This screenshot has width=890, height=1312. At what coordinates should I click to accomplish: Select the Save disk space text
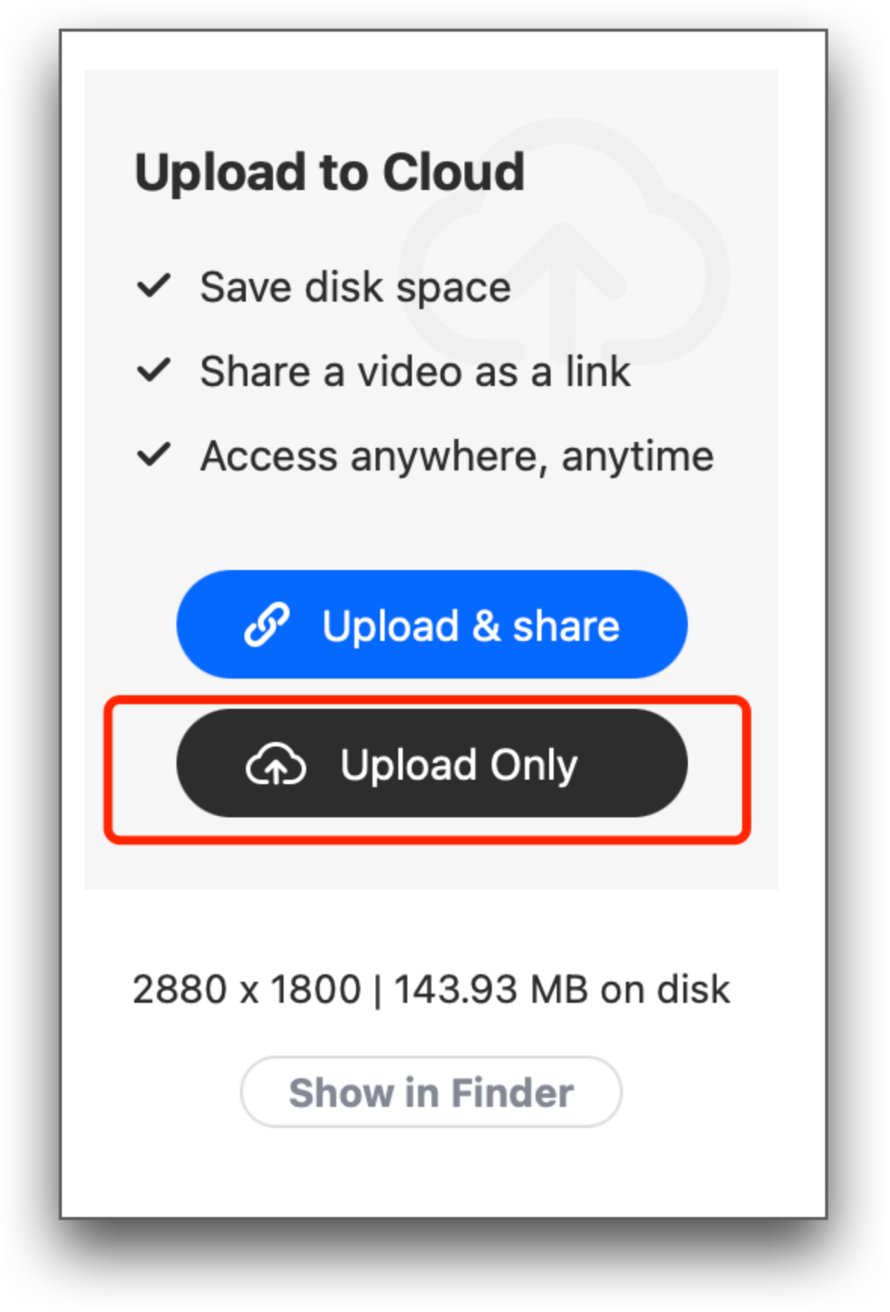[x=355, y=287]
